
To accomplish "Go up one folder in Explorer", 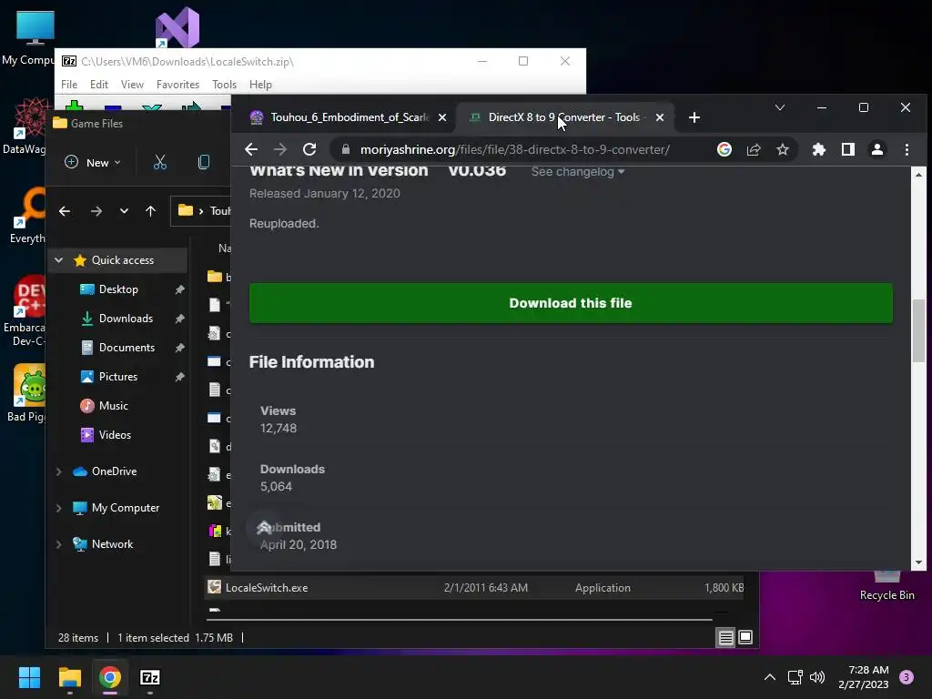I will (150, 211).
